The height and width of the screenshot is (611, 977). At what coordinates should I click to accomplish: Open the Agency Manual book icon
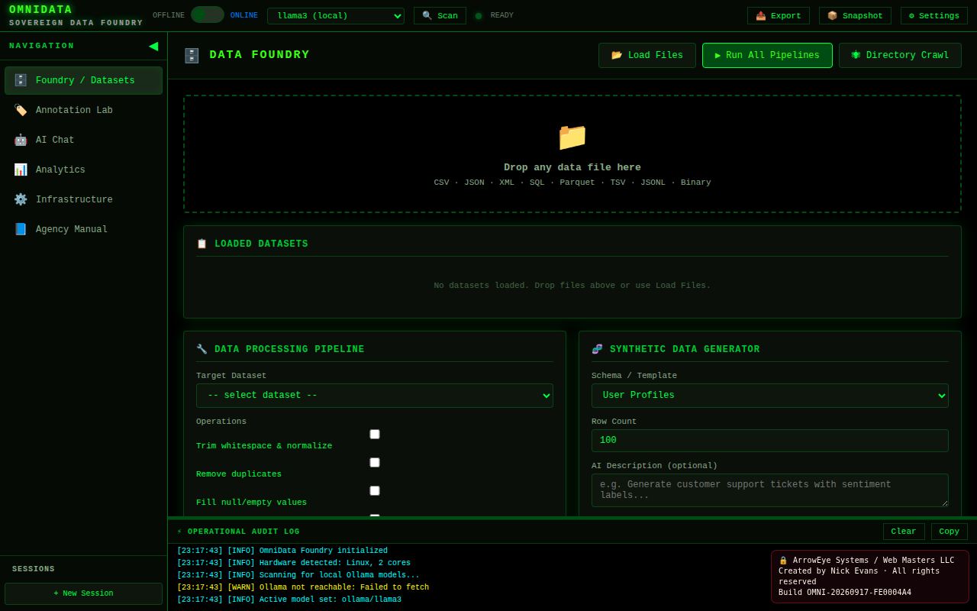coord(21,229)
